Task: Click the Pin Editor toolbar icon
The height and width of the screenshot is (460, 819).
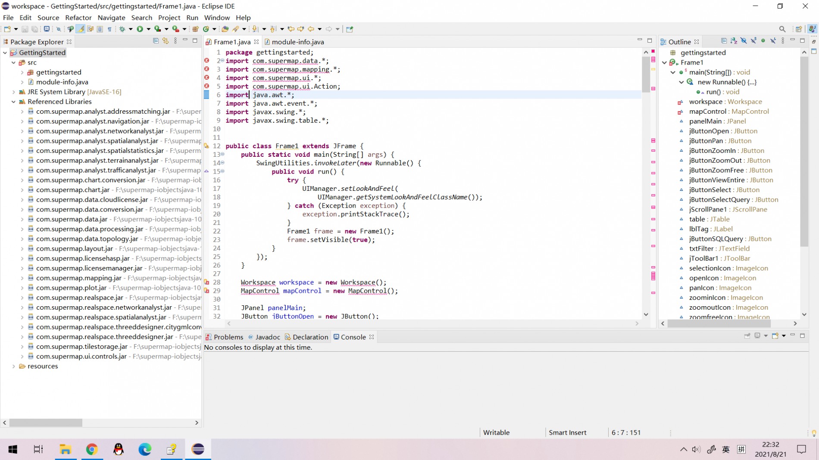Action: [x=350, y=29]
